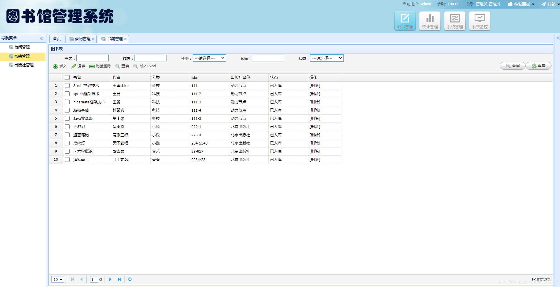560x287 pixels.
Task: Delete the Java零基础 row
Action: coord(315,118)
